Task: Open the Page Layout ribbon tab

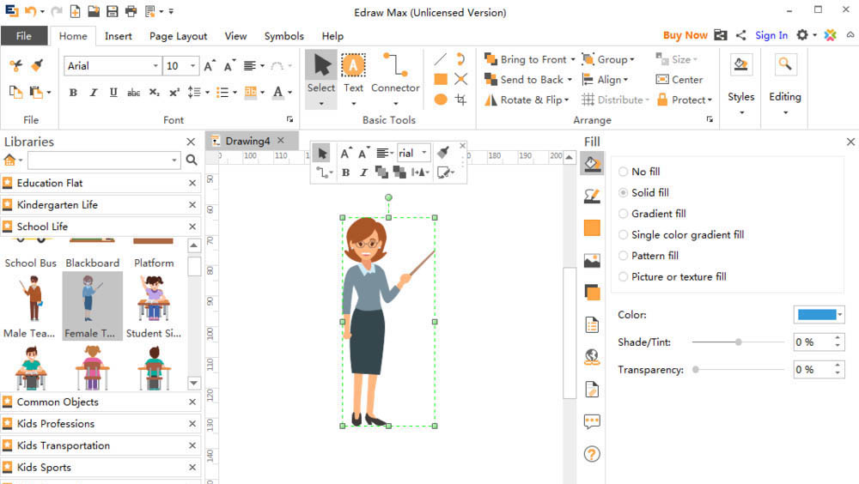Action: pos(178,36)
